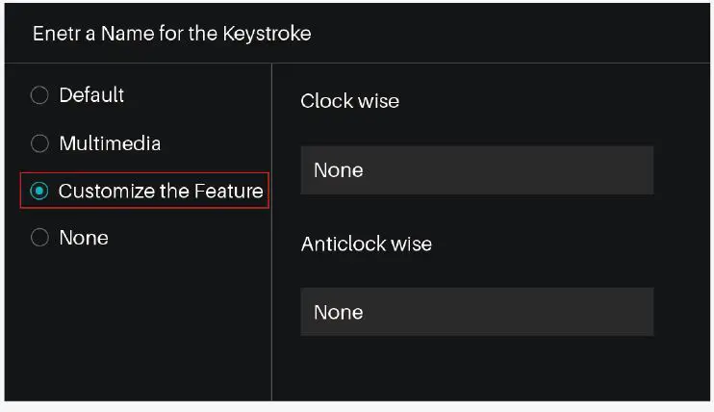Click the vertical divider between the panels
714x412 pixels.
pyautogui.click(x=271, y=231)
